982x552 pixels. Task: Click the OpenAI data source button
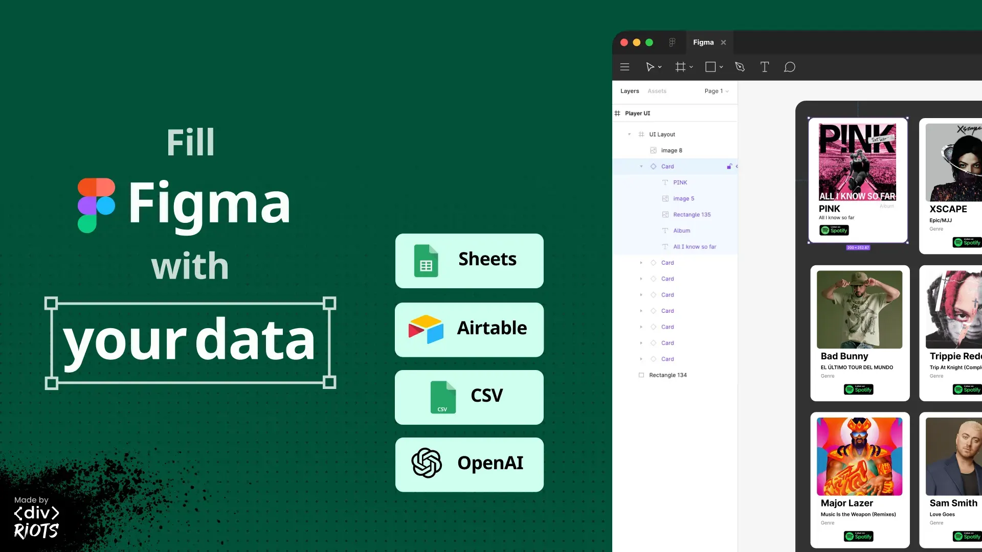[x=469, y=464]
